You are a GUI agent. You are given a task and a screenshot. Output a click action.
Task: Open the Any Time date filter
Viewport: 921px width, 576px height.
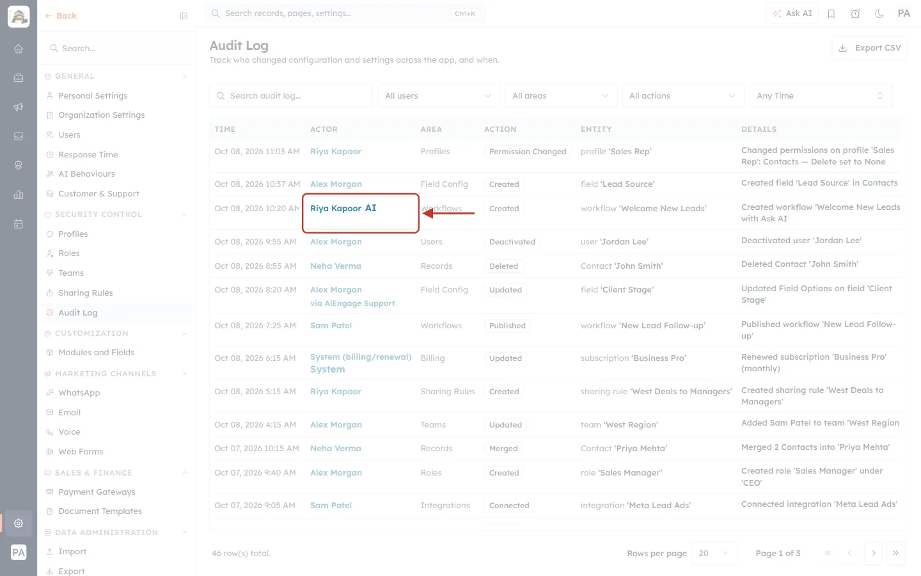coord(821,96)
